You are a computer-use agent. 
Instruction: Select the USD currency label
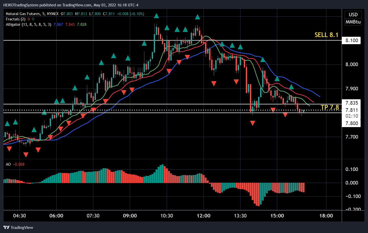tap(353, 15)
